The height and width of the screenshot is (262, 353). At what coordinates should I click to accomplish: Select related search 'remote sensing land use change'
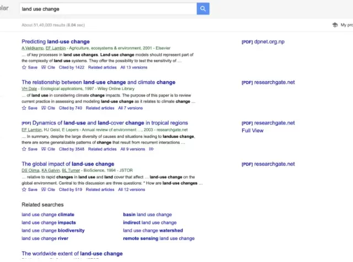click(158, 239)
